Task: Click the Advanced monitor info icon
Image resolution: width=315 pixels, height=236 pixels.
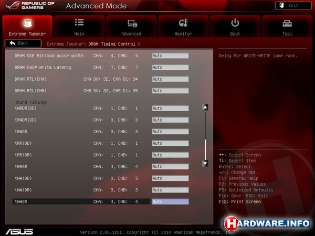Action: 132,23
